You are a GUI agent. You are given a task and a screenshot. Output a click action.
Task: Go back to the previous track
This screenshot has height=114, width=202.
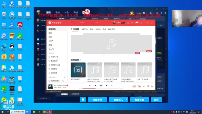[95, 86]
